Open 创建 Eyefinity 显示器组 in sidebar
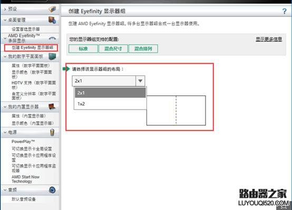The height and width of the screenshot is (210, 292). [32, 47]
